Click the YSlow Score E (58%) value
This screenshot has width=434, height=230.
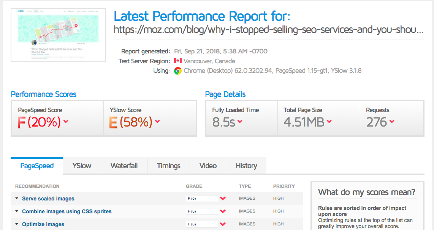(131, 122)
